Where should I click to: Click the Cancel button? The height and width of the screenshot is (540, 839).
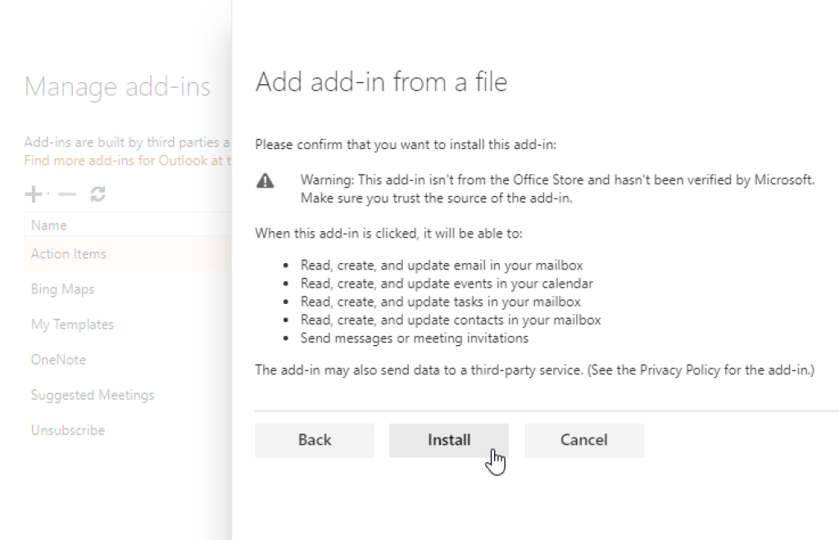pyautogui.click(x=583, y=440)
